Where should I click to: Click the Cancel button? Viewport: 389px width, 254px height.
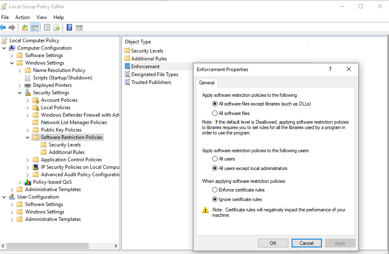(307, 243)
